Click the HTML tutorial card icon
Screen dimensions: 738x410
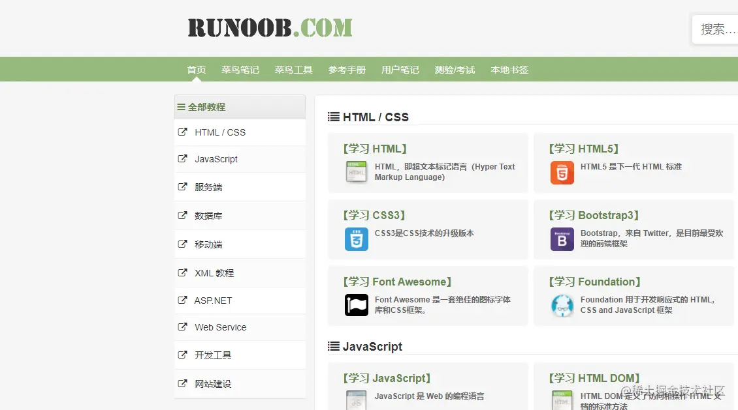357,172
